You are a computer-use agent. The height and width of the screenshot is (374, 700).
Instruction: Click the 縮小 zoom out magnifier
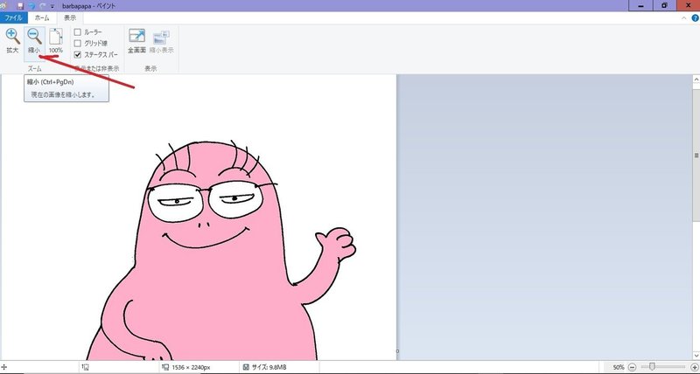34,37
